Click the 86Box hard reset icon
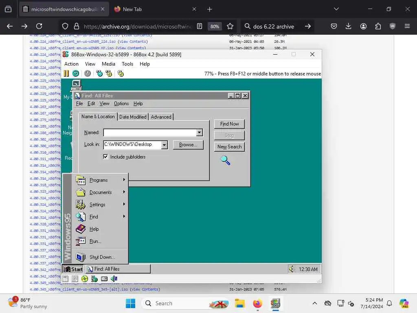The image size is (417, 313). click(76, 73)
